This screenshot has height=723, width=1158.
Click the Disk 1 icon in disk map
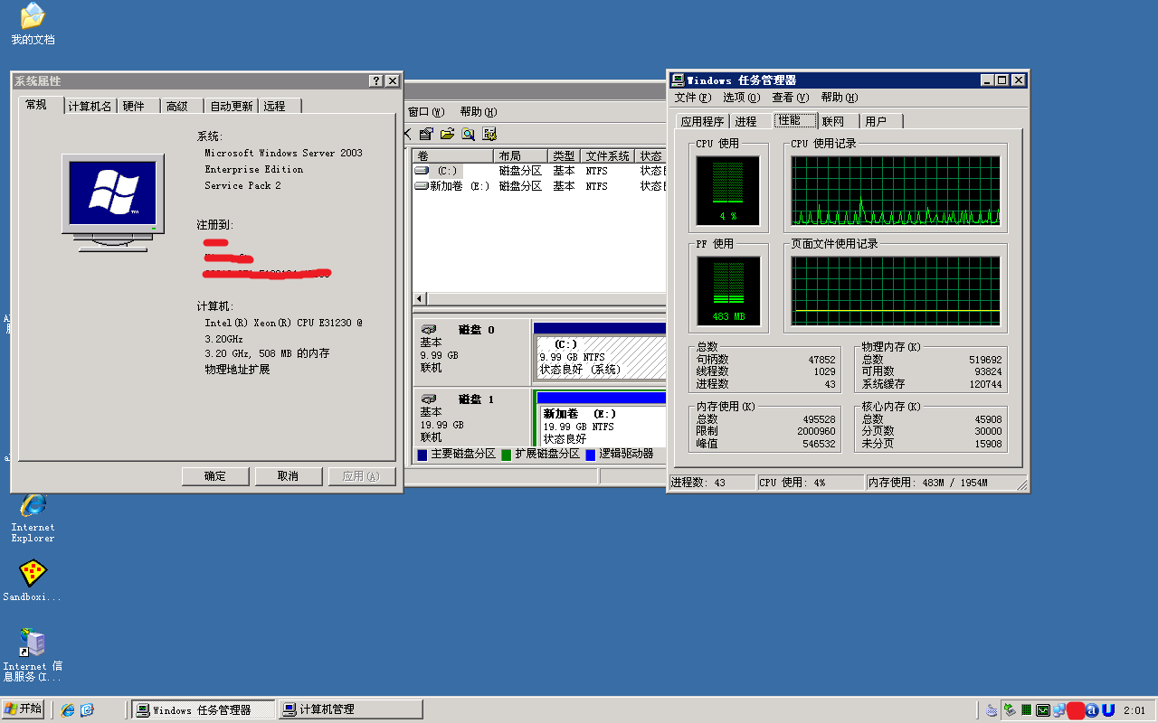(x=429, y=399)
